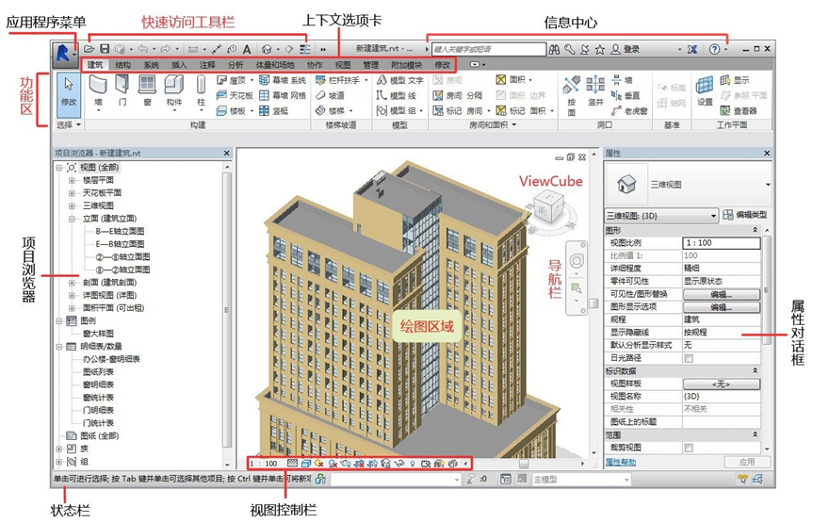This screenshot has width=813, height=523.
Task: Select the 竖梃 (Mullion) tool
Action: click(x=274, y=110)
